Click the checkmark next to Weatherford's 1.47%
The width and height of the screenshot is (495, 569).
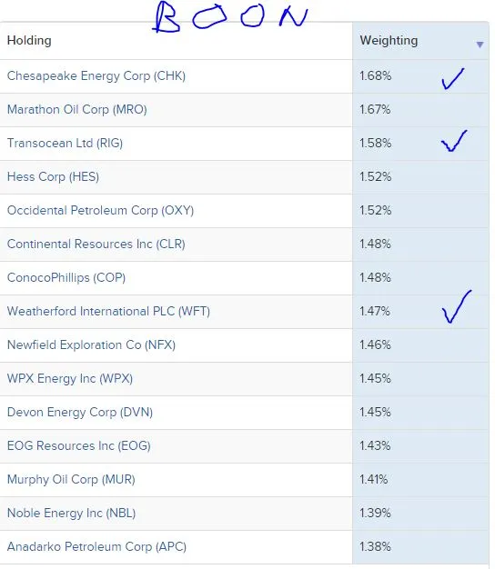[457, 306]
